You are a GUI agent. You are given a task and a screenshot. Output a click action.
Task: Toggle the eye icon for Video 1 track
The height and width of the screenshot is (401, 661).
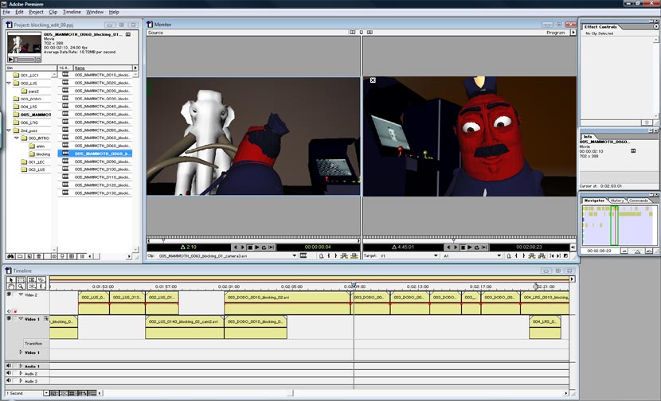coord(9,318)
